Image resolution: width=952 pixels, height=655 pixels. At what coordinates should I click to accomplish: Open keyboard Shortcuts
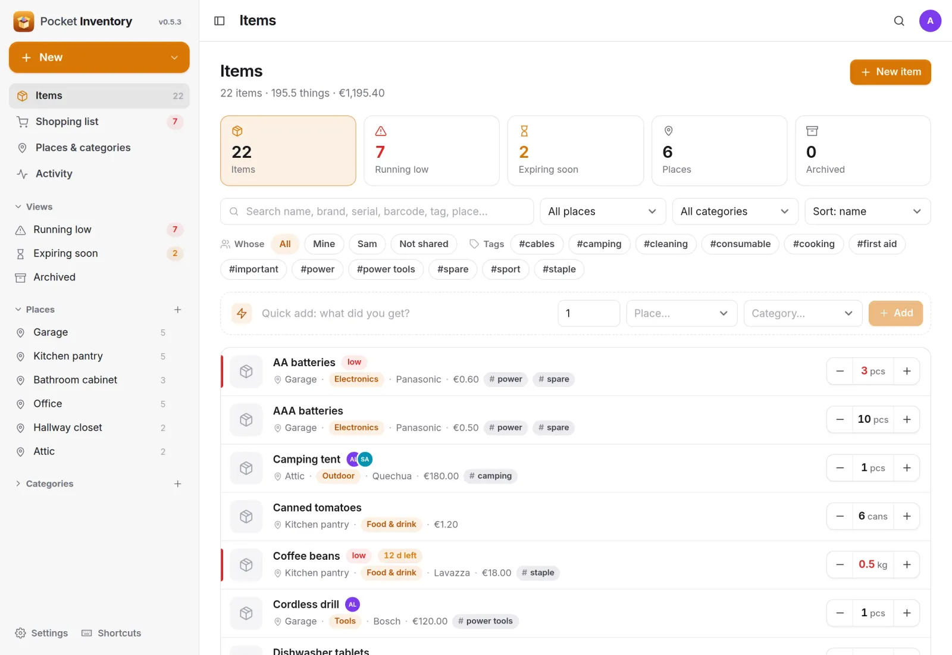point(111,633)
